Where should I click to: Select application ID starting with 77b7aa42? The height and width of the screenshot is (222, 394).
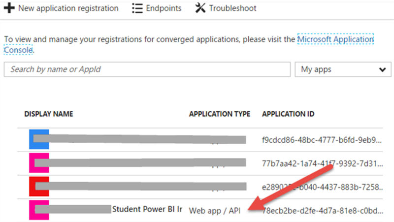323,163
